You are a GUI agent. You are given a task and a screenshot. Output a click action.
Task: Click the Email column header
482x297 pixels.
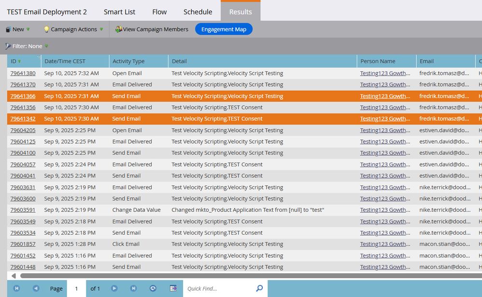(x=446, y=61)
